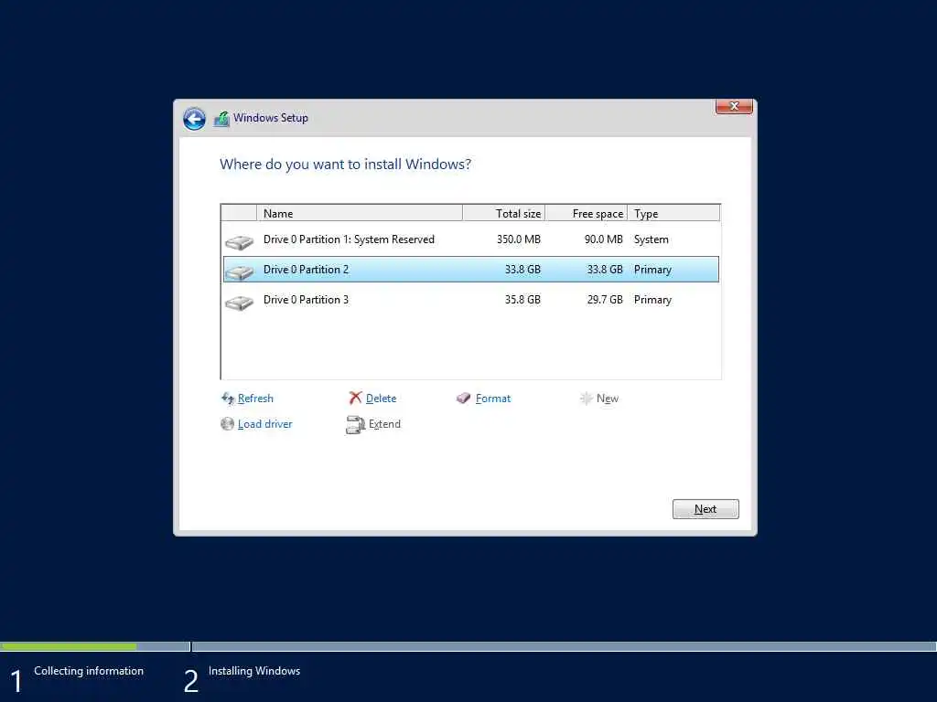Sort by the Name column header

pos(359,213)
